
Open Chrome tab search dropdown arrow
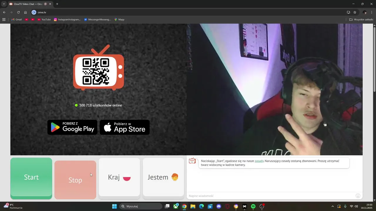4,4
